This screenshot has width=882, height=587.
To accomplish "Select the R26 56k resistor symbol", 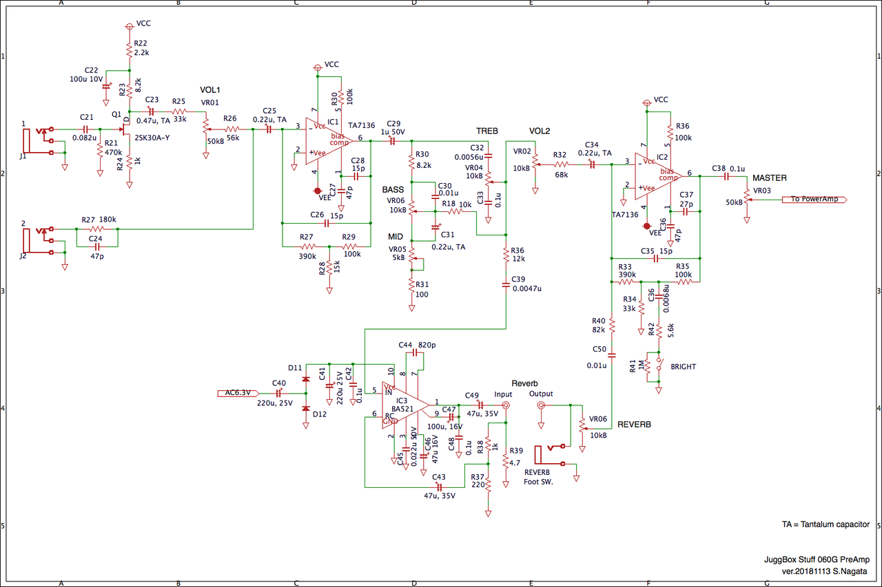I will 232,129.
